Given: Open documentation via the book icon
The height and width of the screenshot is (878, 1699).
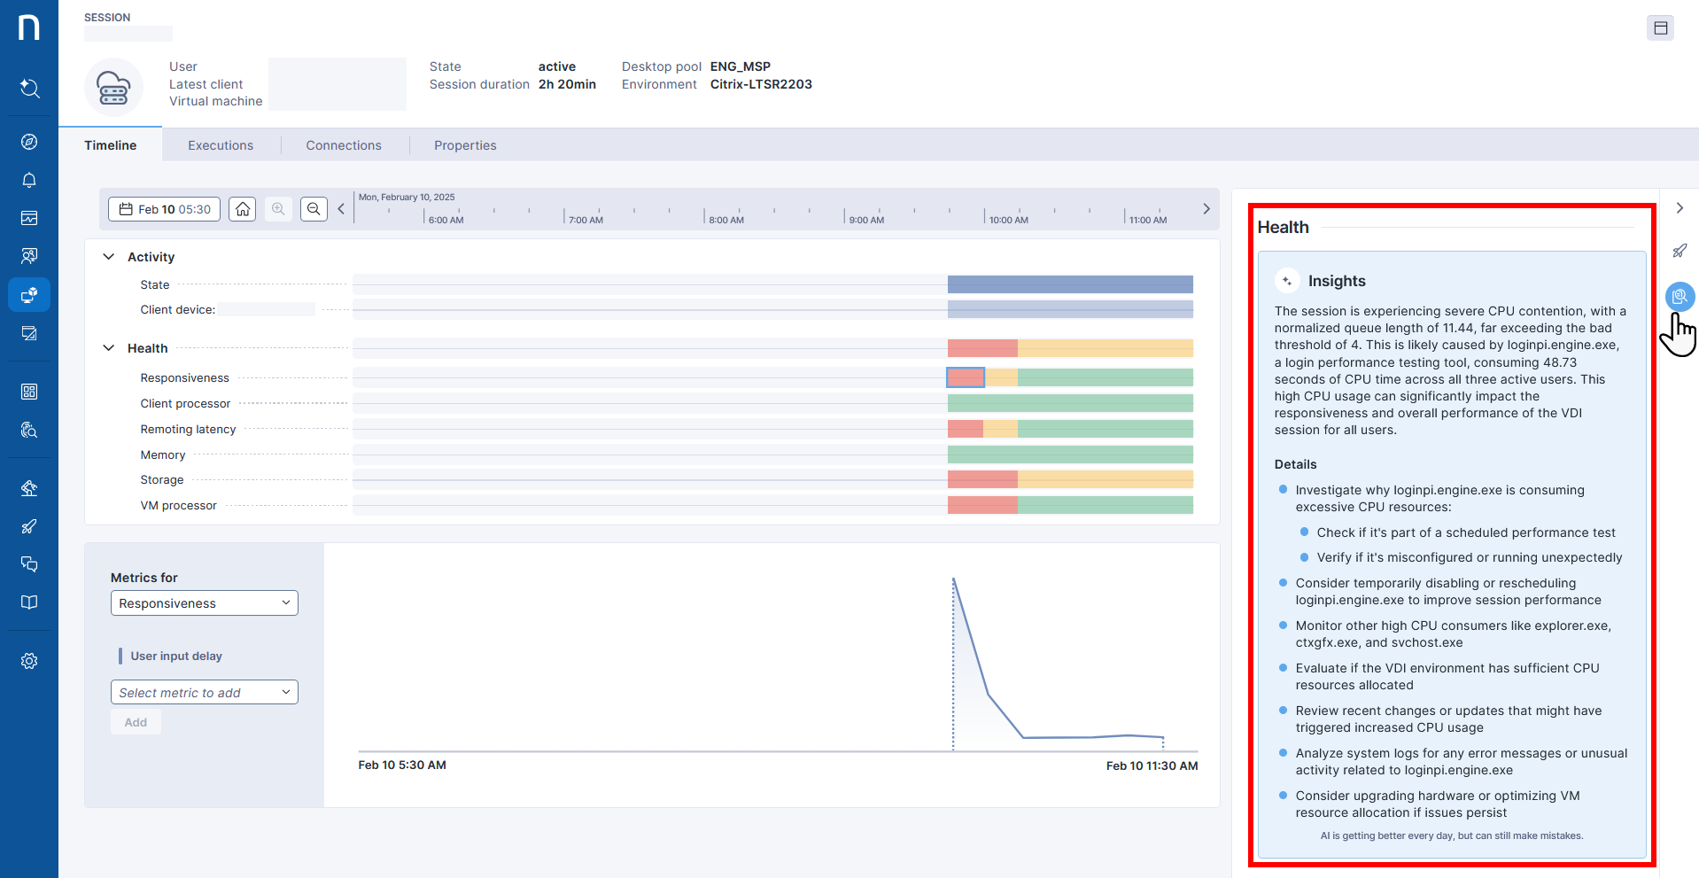Looking at the screenshot, I should 29,602.
